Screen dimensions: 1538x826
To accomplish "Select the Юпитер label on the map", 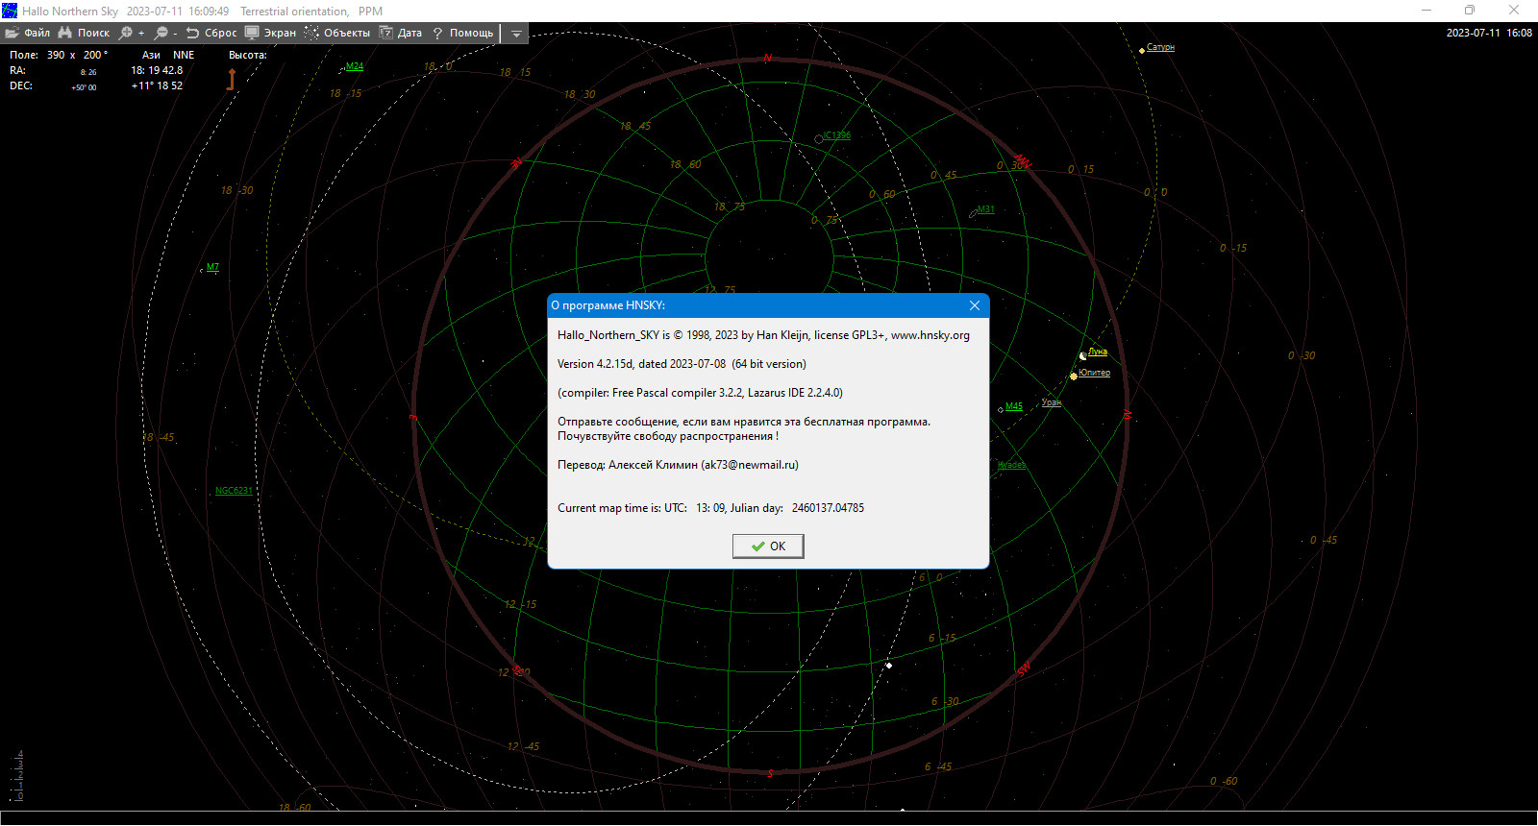I will (x=1094, y=373).
